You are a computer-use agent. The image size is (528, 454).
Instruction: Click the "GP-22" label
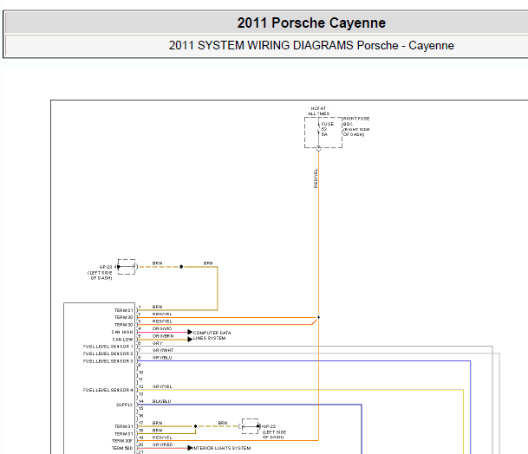[269, 426]
